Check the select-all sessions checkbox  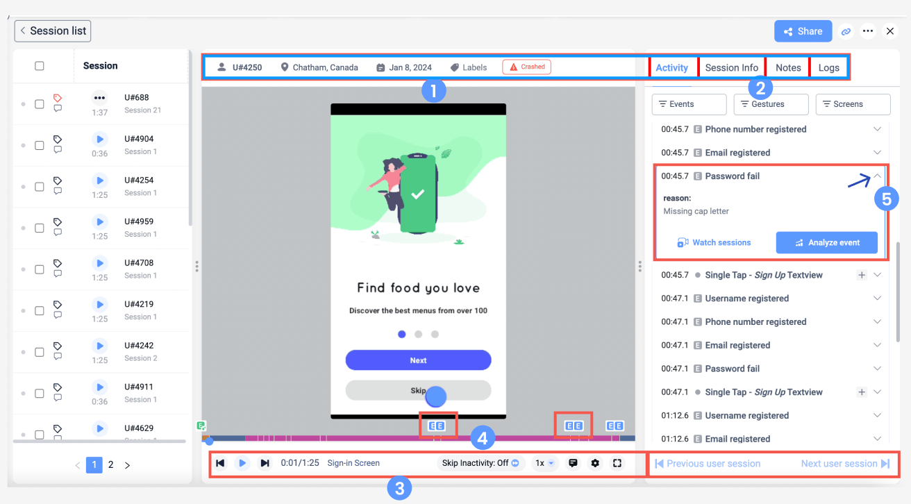pyautogui.click(x=40, y=65)
